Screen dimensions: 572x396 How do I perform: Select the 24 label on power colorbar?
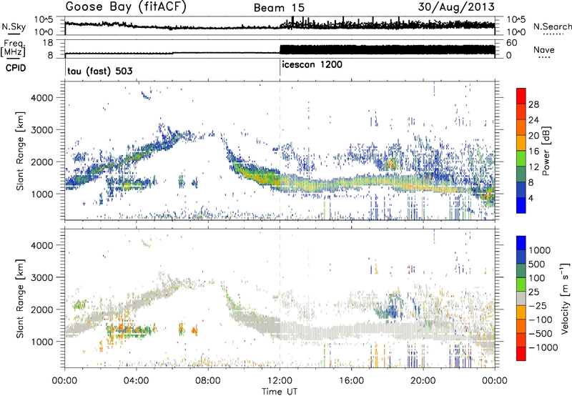[x=533, y=120]
